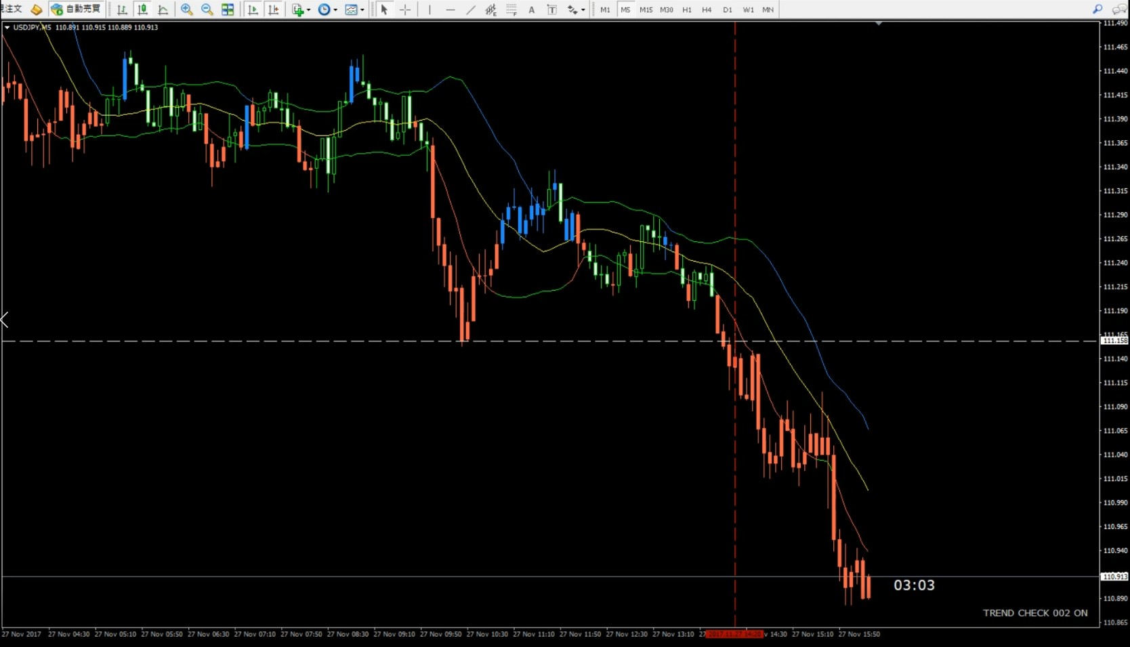
Task: Switch to the W1 timeframe
Action: pyautogui.click(x=748, y=9)
